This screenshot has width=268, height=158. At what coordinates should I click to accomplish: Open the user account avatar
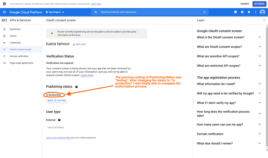pos(262,12)
